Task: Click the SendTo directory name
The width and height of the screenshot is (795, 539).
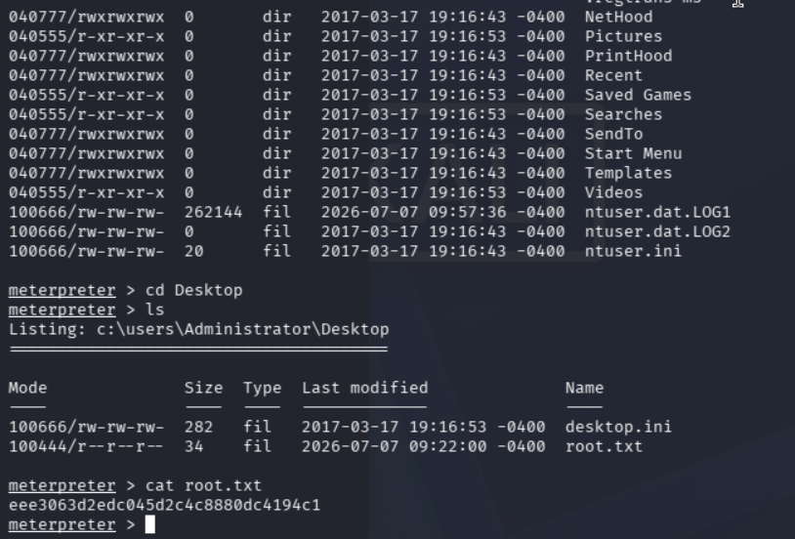Action: pos(613,134)
